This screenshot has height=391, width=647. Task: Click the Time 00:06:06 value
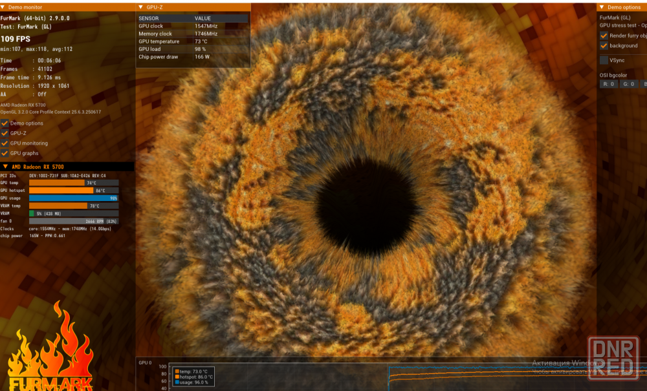49,61
